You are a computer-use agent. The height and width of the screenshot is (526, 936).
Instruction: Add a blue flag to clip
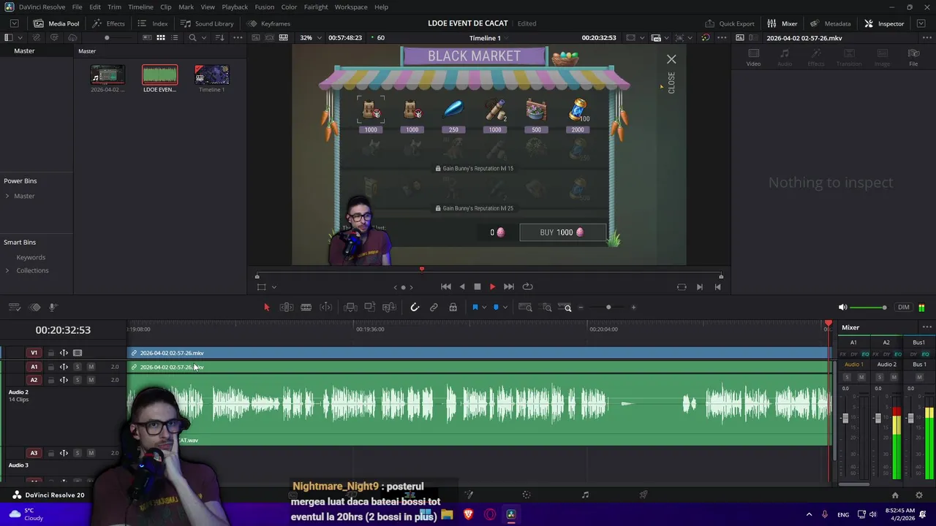(475, 308)
